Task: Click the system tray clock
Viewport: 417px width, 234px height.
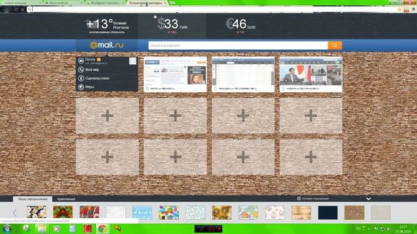Action: (403, 229)
